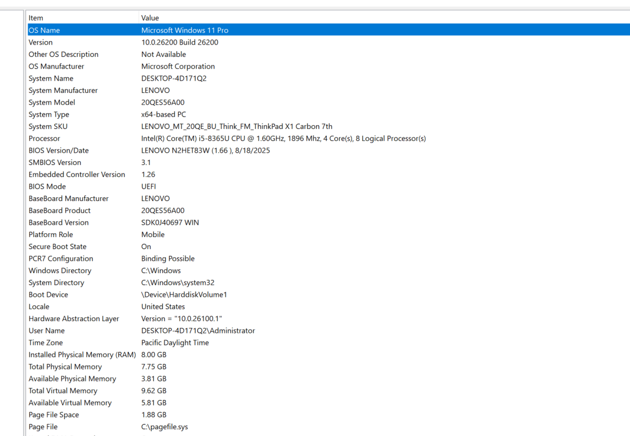Click the Mobile platform role value

153,235
